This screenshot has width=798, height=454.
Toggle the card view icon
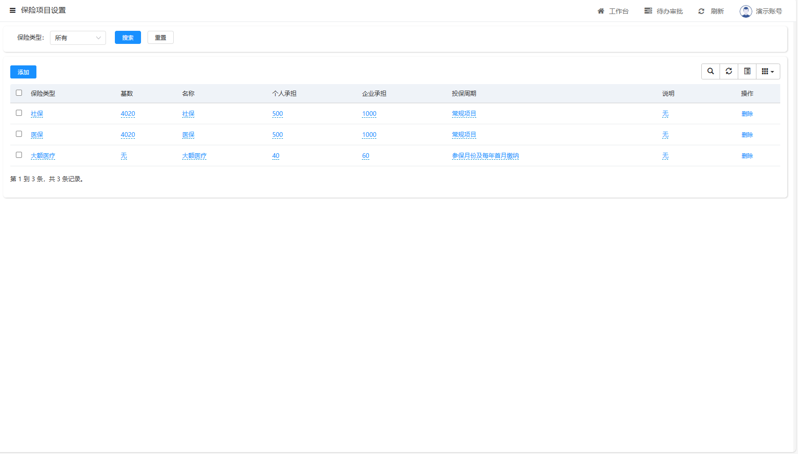coord(747,71)
